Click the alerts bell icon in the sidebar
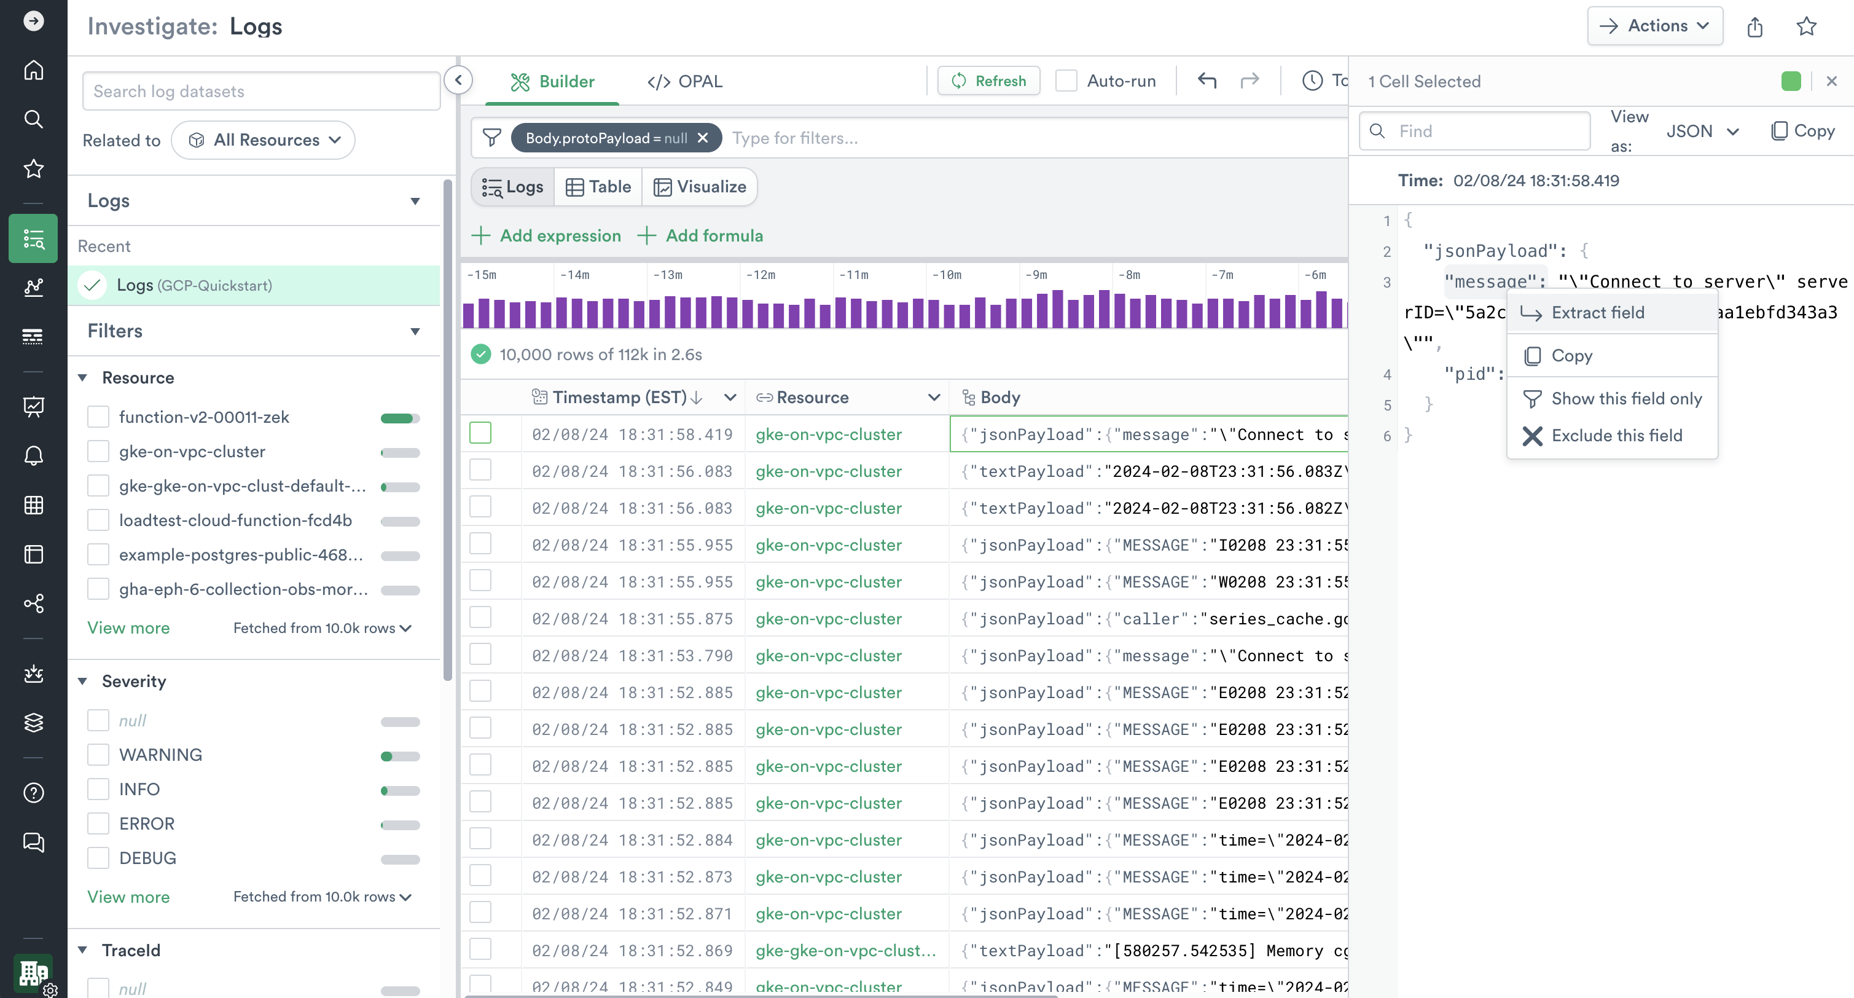1854x998 pixels. 33,456
